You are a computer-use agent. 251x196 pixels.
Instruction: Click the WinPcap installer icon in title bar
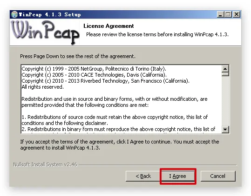click(x=14, y=14)
